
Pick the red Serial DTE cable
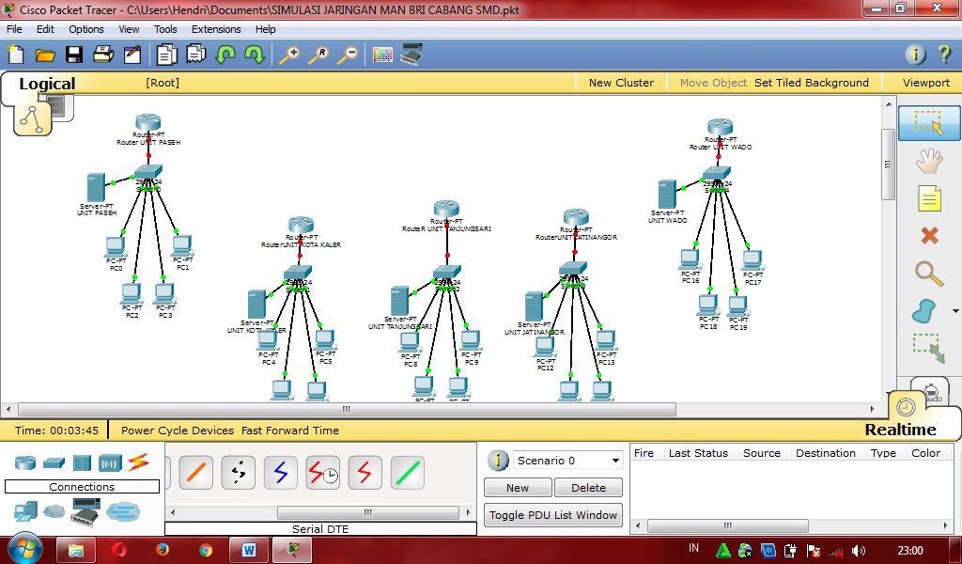(365, 473)
